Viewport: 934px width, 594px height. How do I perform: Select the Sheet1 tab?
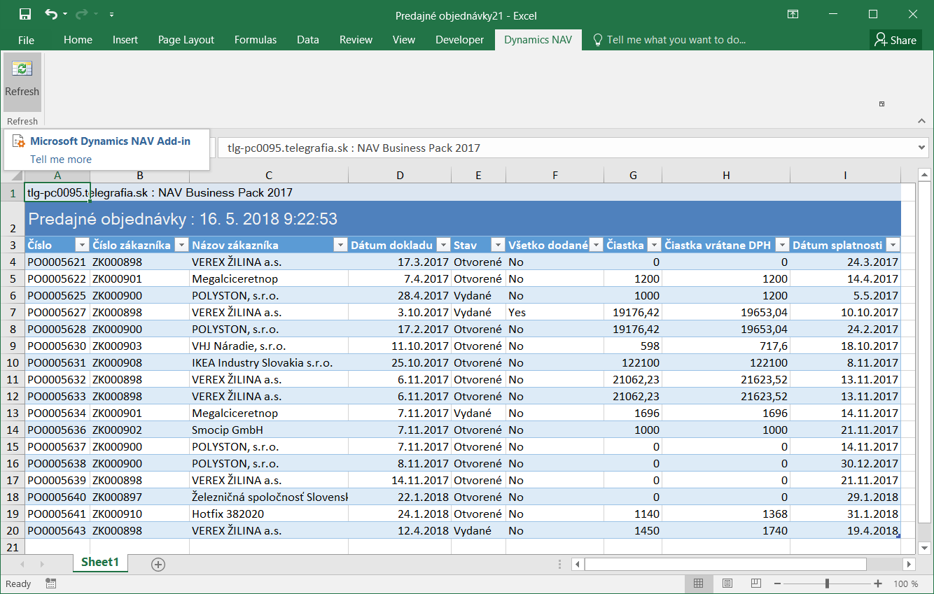(100, 563)
